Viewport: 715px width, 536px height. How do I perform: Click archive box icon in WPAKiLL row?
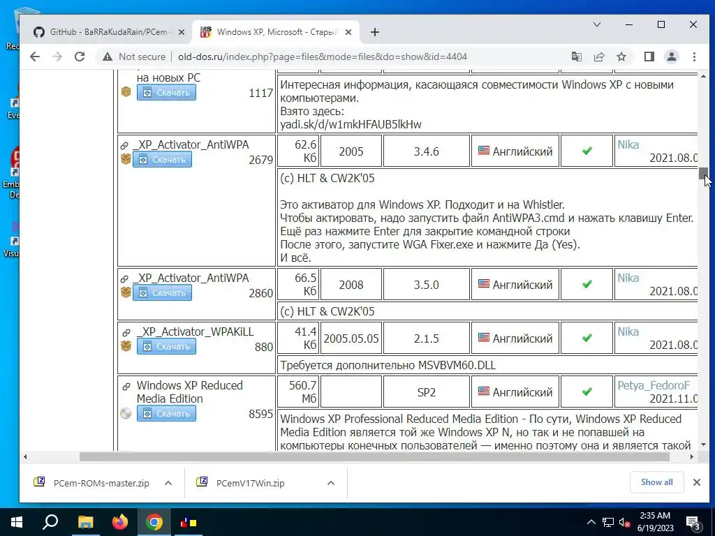(126, 346)
